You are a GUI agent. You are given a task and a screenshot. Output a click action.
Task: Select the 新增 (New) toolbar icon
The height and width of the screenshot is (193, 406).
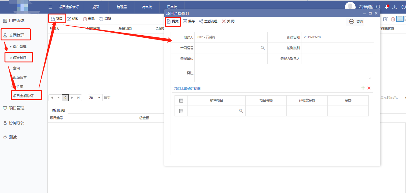[57, 18]
